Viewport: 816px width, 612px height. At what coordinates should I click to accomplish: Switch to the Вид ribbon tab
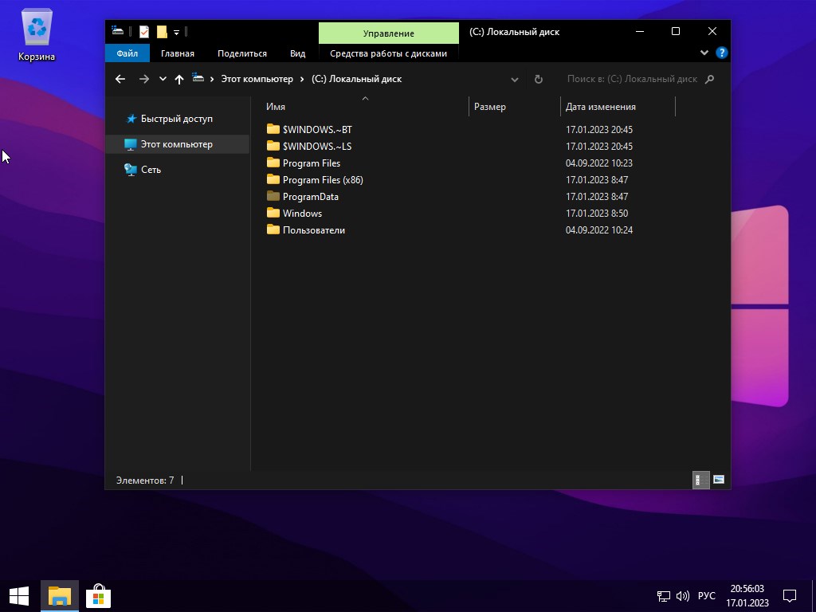pos(297,53)
